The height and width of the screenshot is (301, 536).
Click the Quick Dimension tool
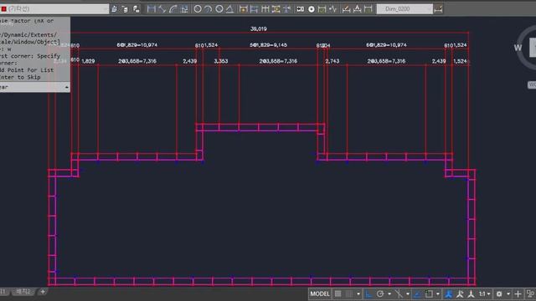tap(243, 9)
